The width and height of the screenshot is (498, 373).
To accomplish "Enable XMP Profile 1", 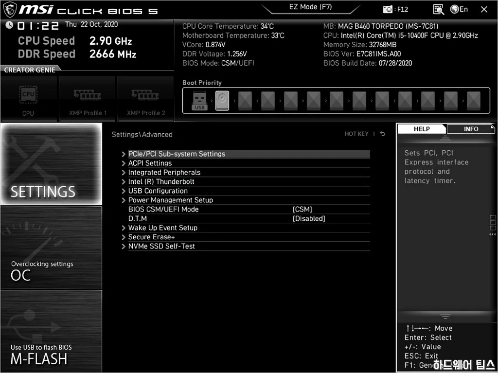I will (88, 99).
